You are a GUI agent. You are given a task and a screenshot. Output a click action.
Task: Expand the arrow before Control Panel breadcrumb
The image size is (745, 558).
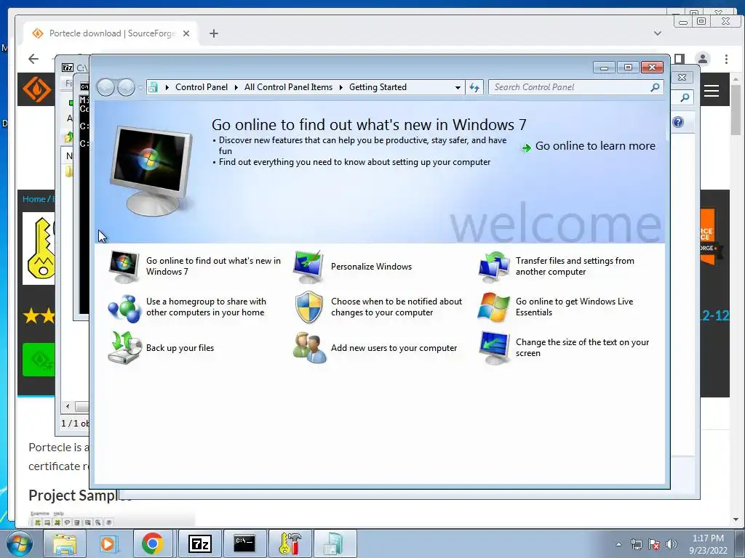click(167, 87)
